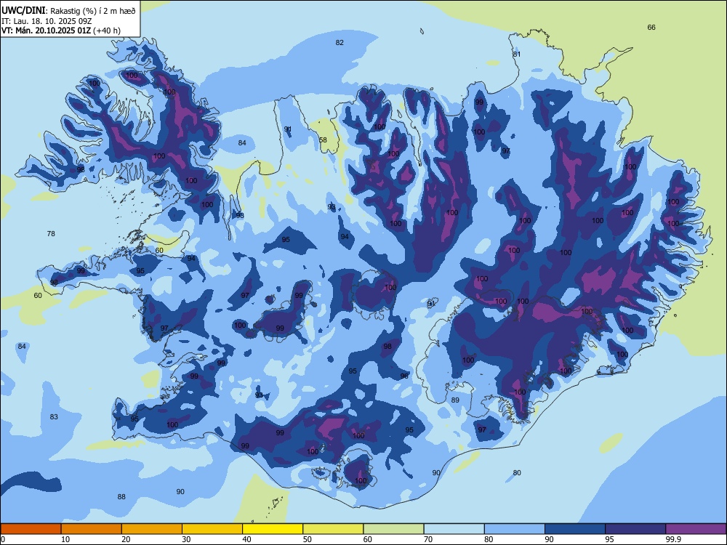727x545 pixels.
Task: Click the '78' humidity value on the map
Action: 51,233
